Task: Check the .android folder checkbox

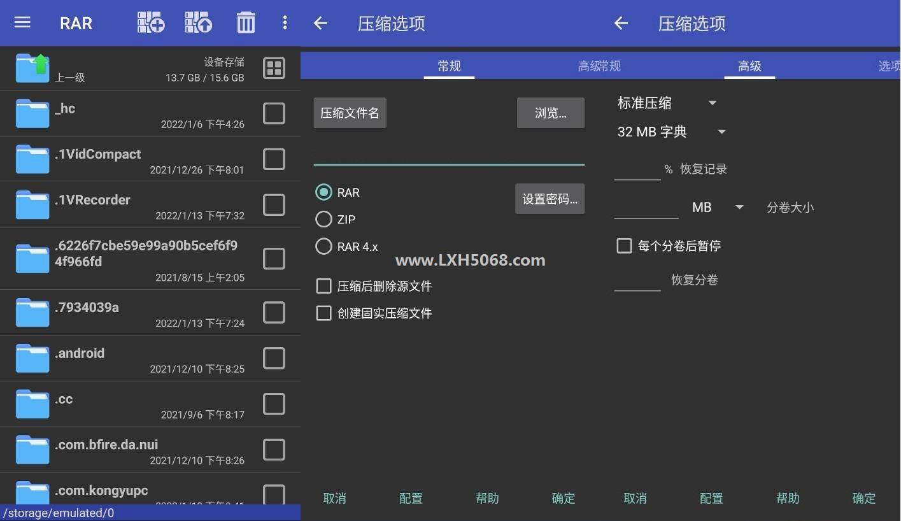Action: 274,358
